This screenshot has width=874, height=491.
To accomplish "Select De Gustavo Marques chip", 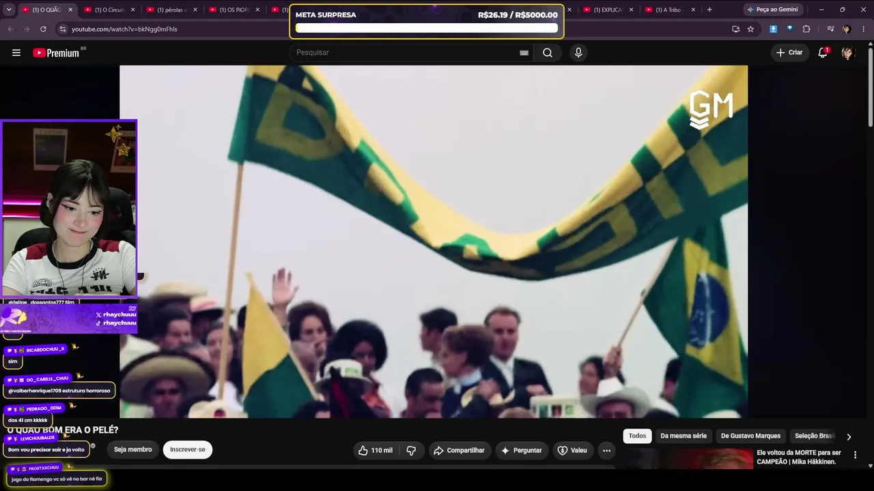I will tap(750, 436).
